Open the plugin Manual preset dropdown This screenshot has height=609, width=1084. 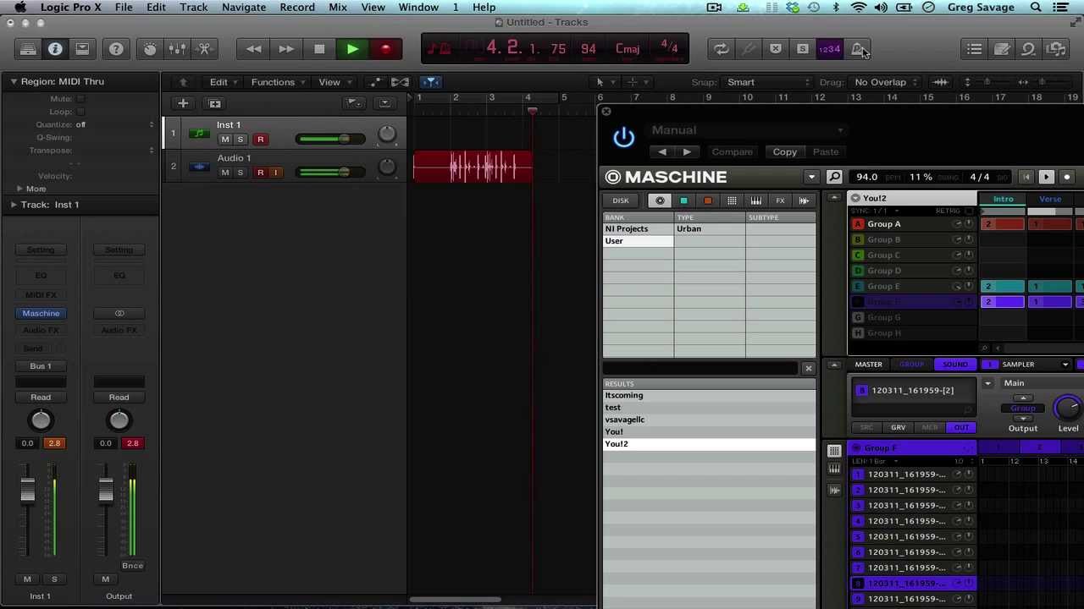pos(748,130)
